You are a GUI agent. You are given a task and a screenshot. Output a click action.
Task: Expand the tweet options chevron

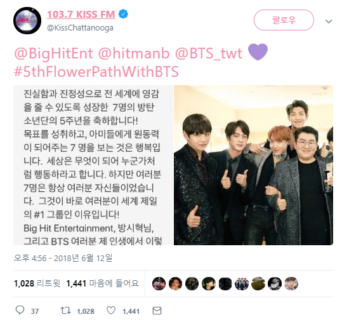[x=329, y=21]
